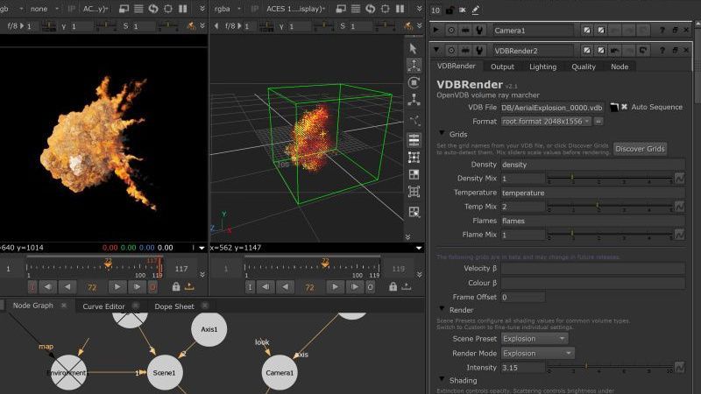Click the animation curve icon beside Density Mix
701x394 pixels.
tap(680, 179)
